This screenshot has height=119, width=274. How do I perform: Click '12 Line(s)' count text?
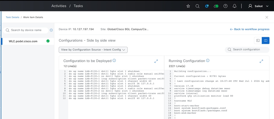tap(70, 66)
